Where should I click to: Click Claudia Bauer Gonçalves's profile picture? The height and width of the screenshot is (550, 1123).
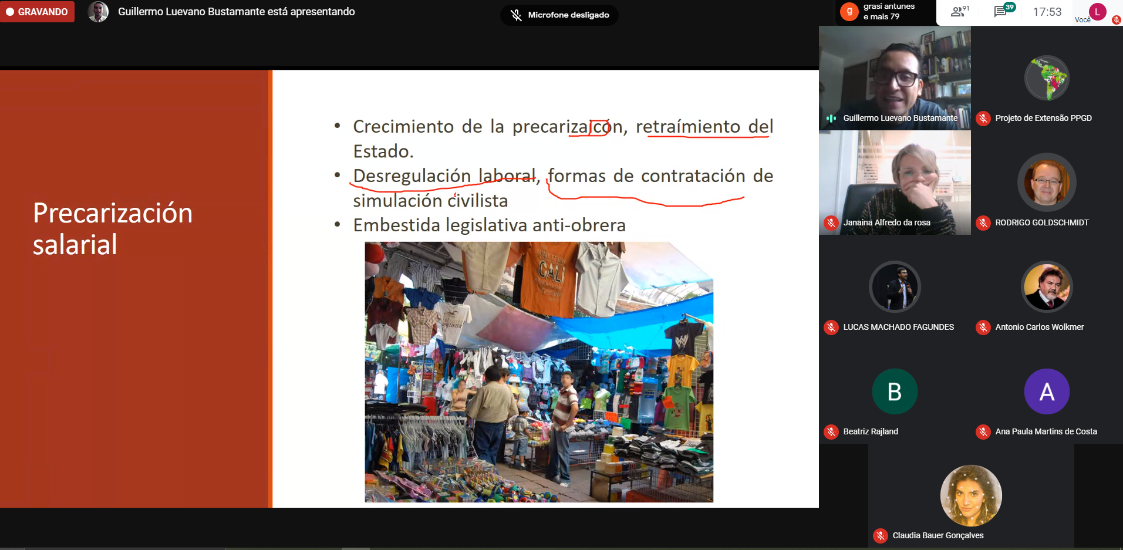(x=971, y=495)
